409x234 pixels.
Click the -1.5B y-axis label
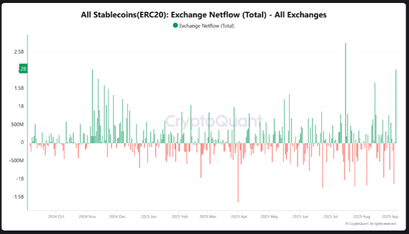18,197
